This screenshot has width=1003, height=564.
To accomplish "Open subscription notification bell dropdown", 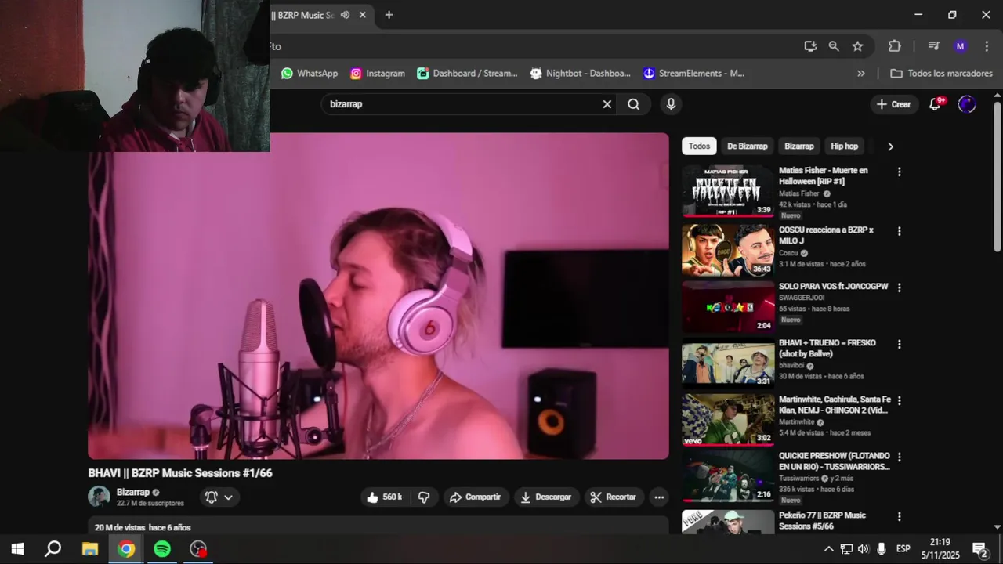I will [x=219, y=497].
